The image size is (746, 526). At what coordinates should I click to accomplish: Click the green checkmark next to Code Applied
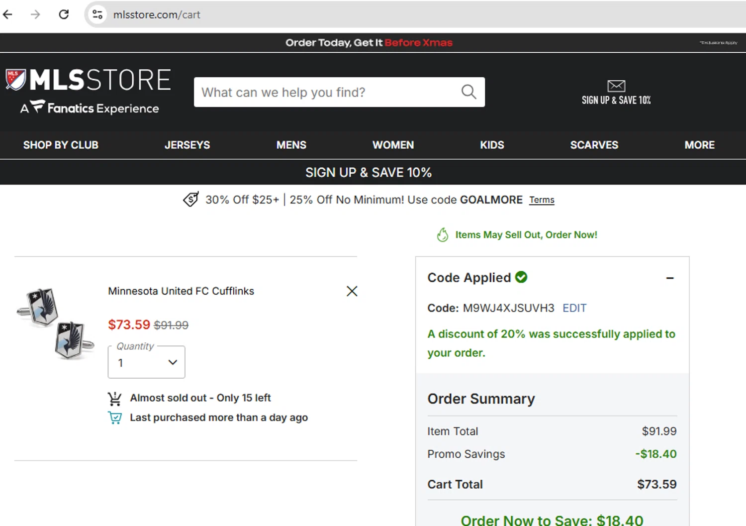pos(521,277)
